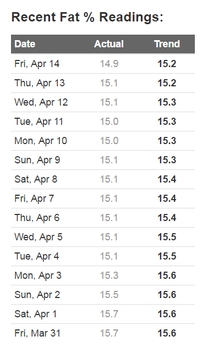Click actual reading 14.9 for Apr 14
Viewport: 202px width, 347px height.
109,64
